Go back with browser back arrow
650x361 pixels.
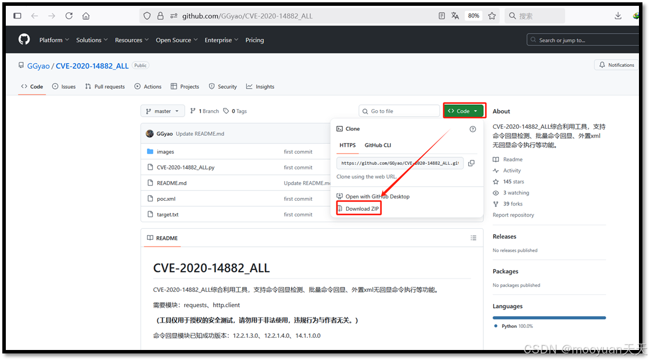point(34,16)
